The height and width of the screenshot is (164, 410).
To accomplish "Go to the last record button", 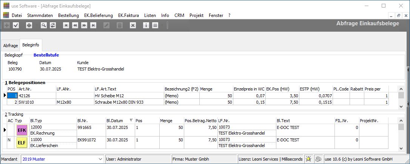I will 93,25.
